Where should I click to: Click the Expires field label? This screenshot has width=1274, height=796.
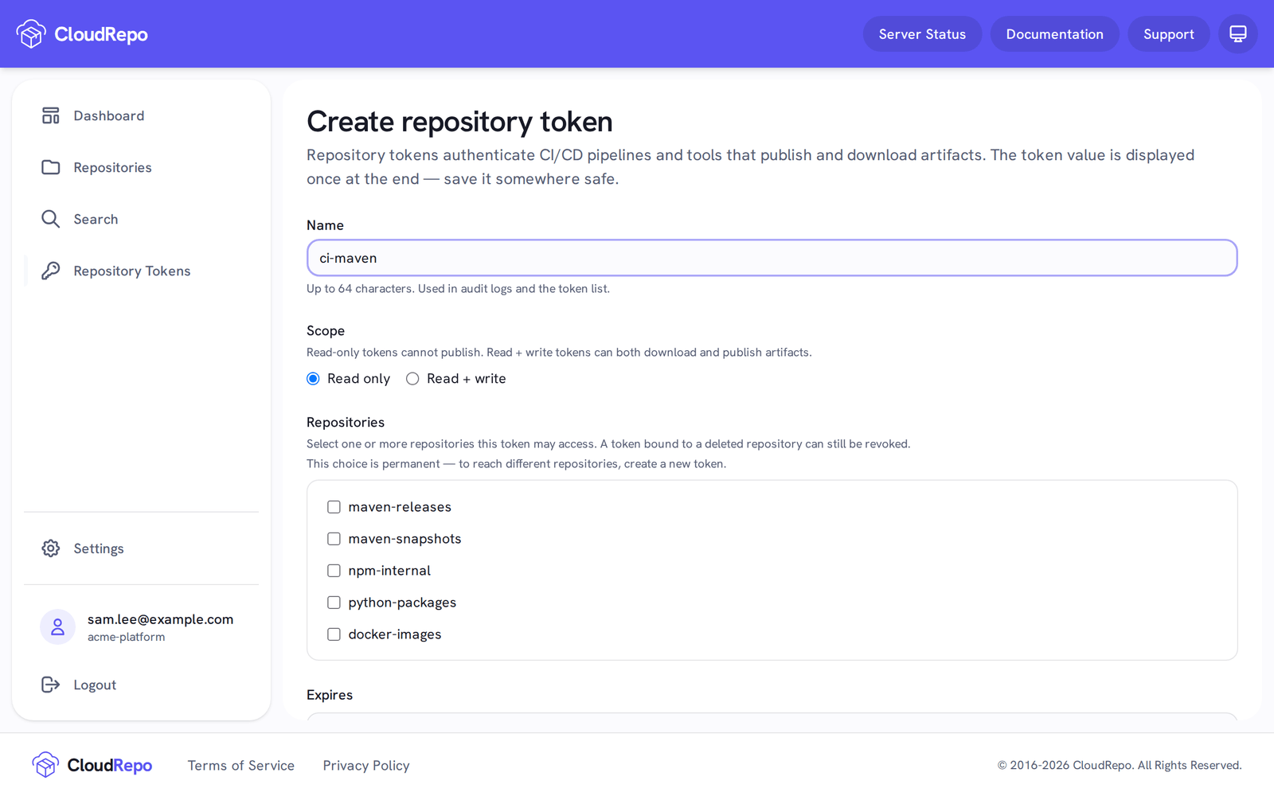tap(330, 695)
